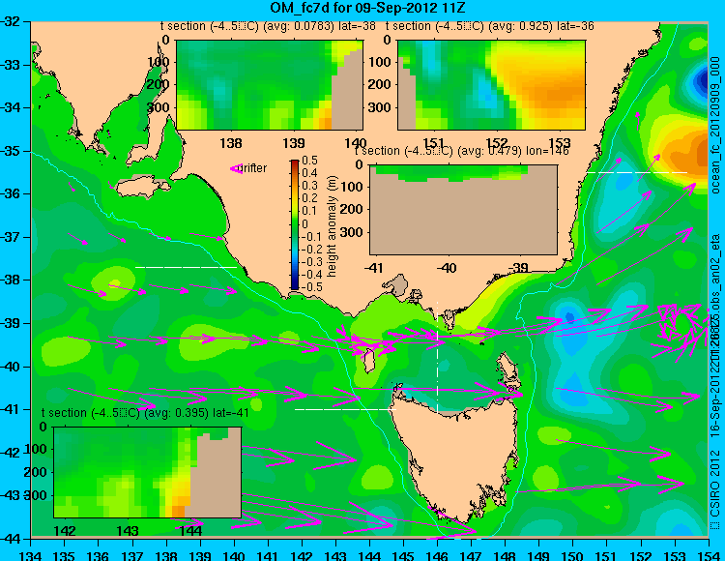Open the lat=-41 temperature section inset plot

[148, 472]
